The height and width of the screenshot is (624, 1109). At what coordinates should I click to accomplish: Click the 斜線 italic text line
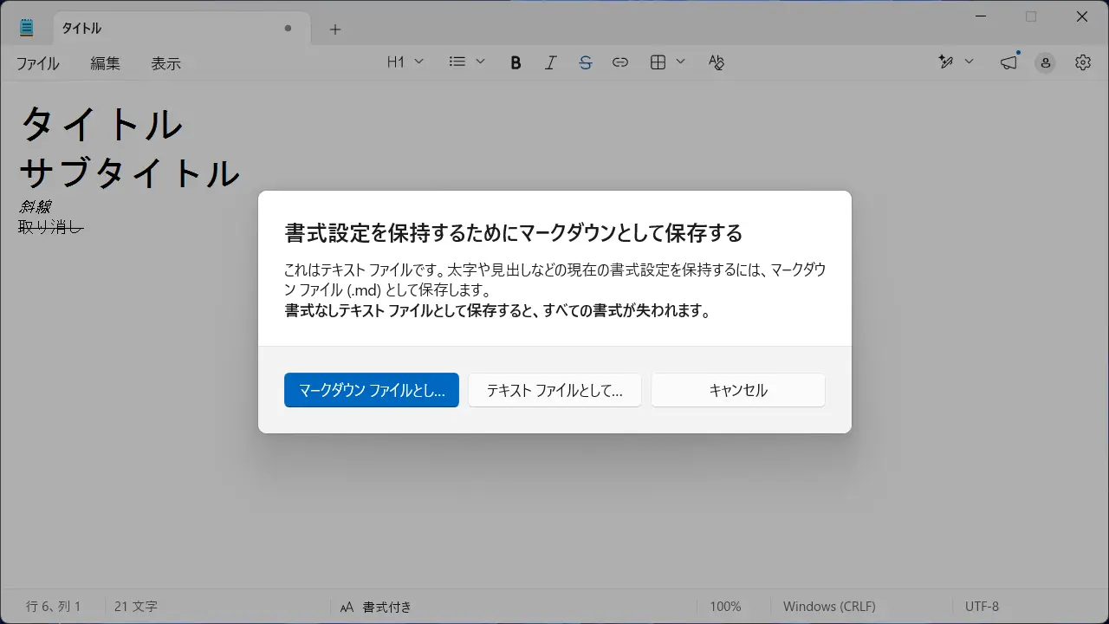point(36,206)
